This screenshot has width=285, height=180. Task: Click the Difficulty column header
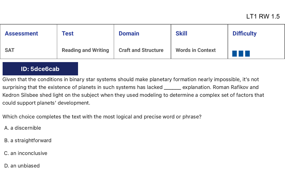tap(245, 33)
